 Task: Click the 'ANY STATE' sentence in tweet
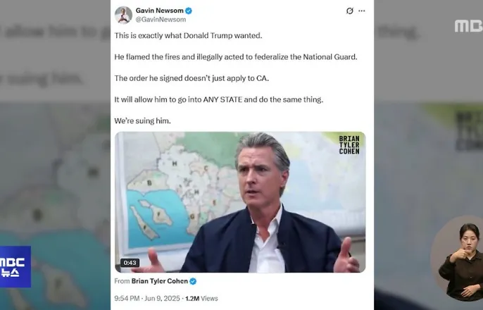click(x=219, y=99)
